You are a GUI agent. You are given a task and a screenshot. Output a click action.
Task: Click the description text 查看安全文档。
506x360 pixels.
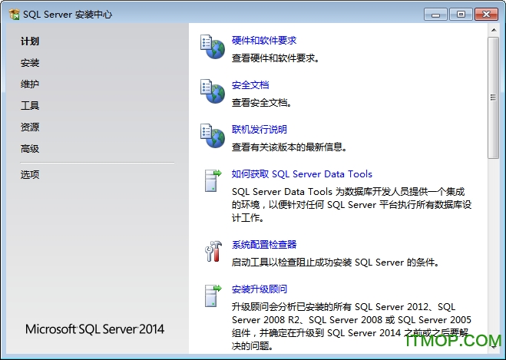261,103
